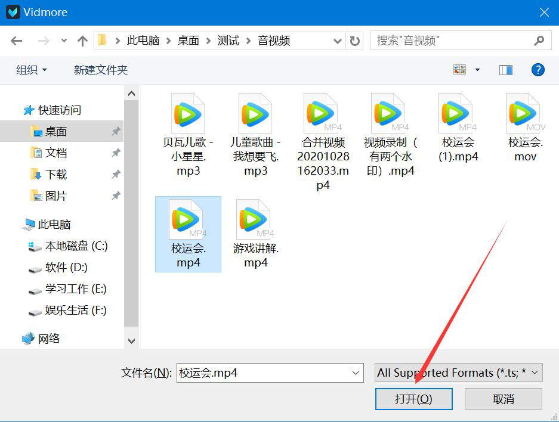This screenshot has width=559, height=422.
Task: Click the up-one-level folder arrow
Action: (82, 40)
